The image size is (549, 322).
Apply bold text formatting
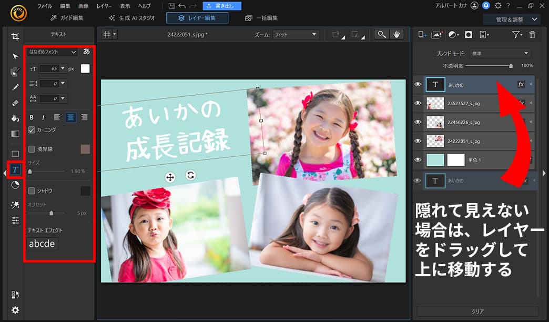click(x=32, y=117)
